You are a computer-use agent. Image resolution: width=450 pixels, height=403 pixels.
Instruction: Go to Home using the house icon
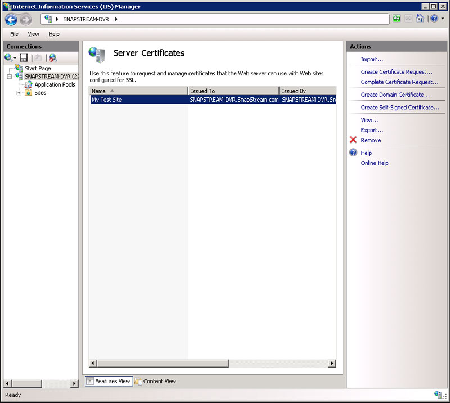pos(420,19)
